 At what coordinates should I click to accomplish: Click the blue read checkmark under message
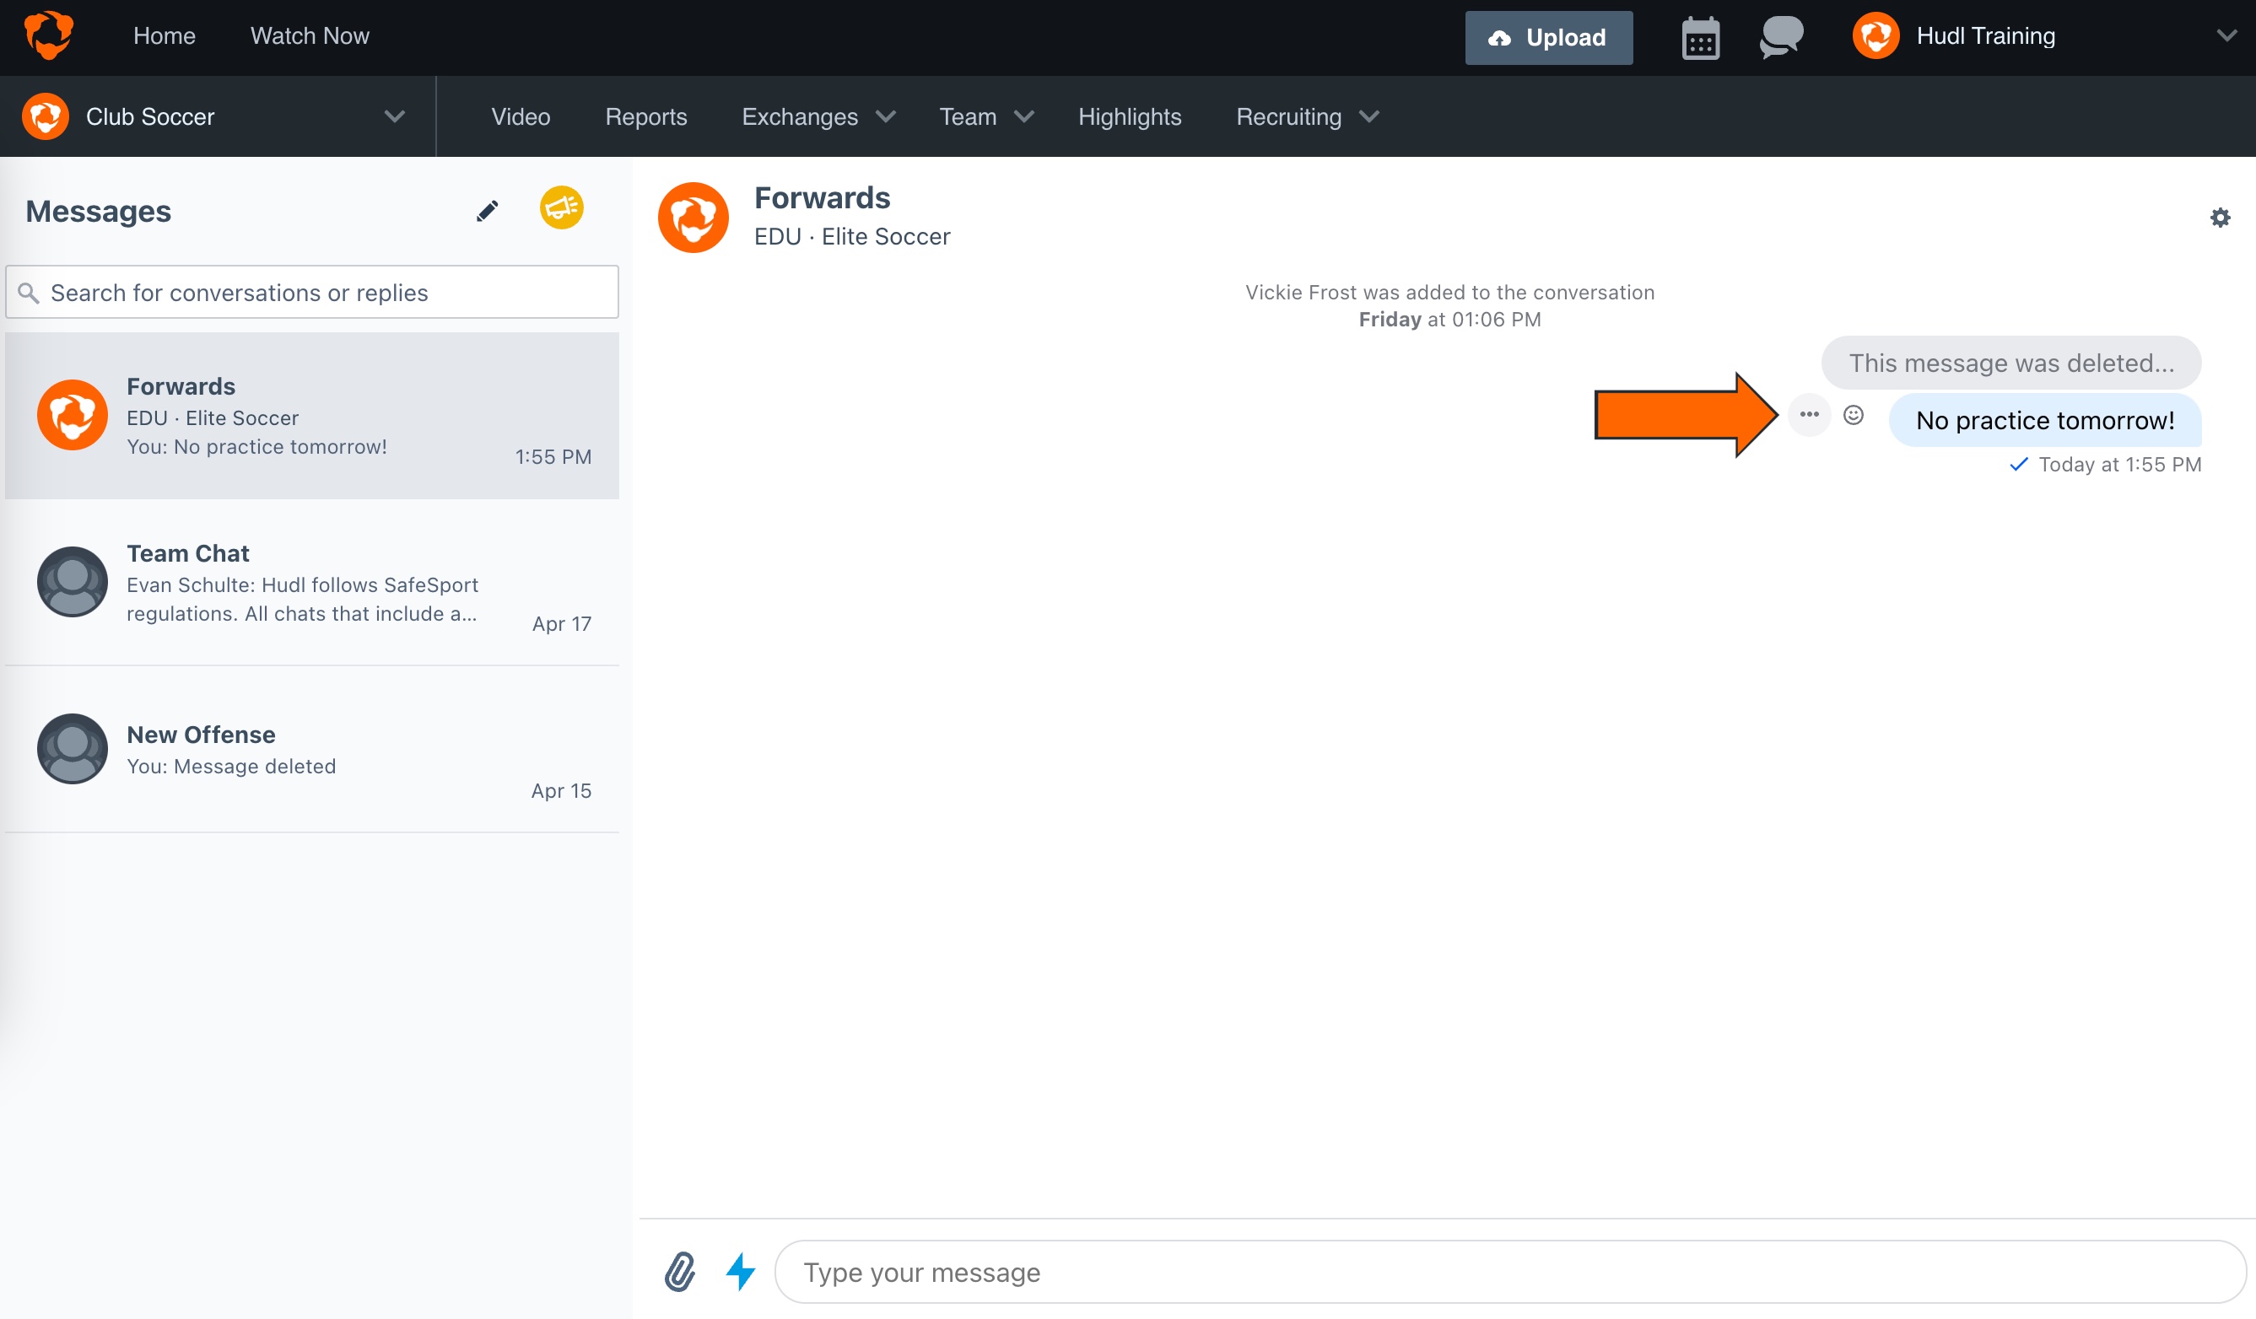point(2019,465)
